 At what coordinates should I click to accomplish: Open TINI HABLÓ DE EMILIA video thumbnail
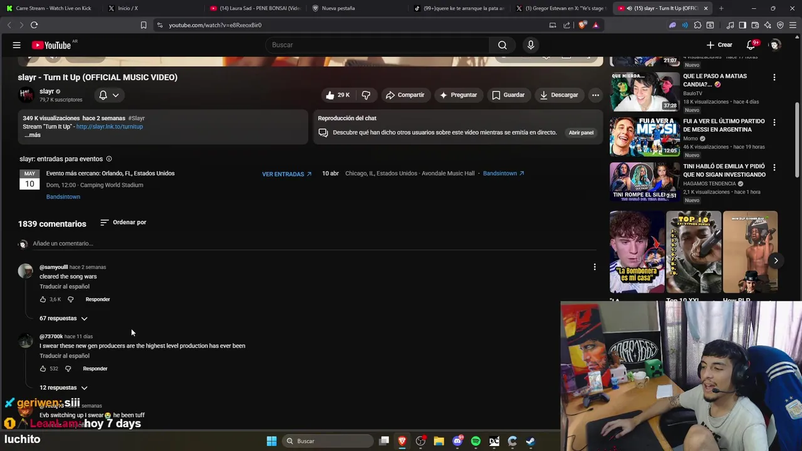pos(645,182)
